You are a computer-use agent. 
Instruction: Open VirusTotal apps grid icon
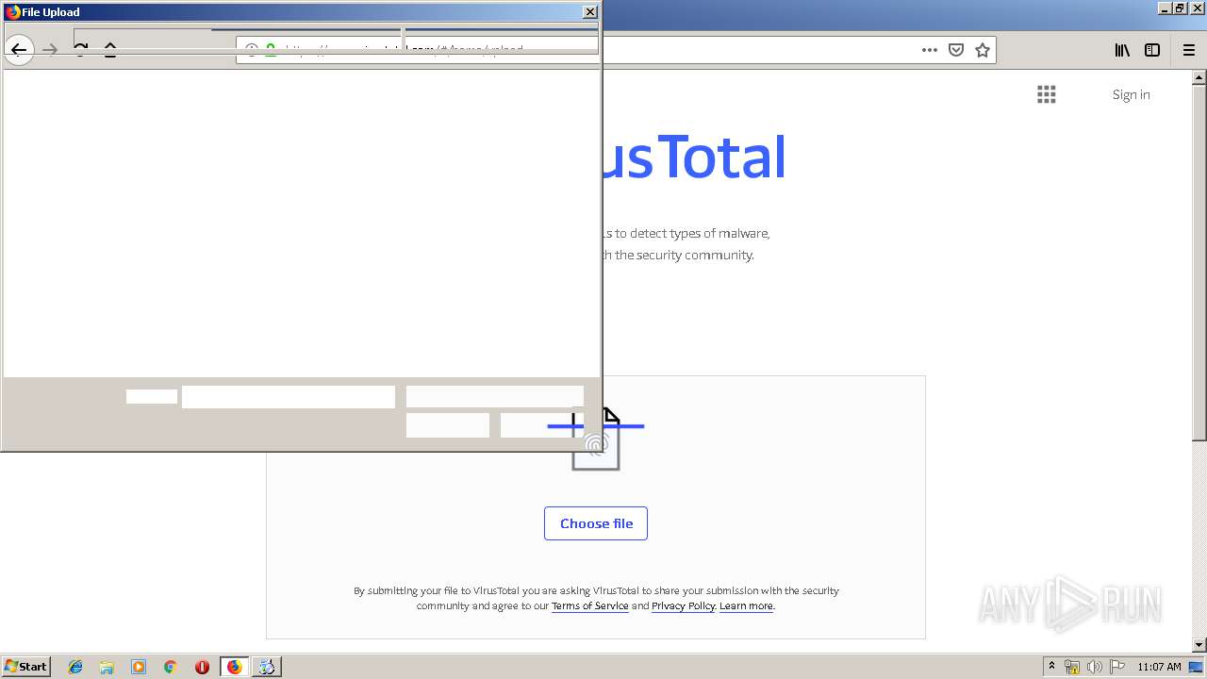[1047, 94]
